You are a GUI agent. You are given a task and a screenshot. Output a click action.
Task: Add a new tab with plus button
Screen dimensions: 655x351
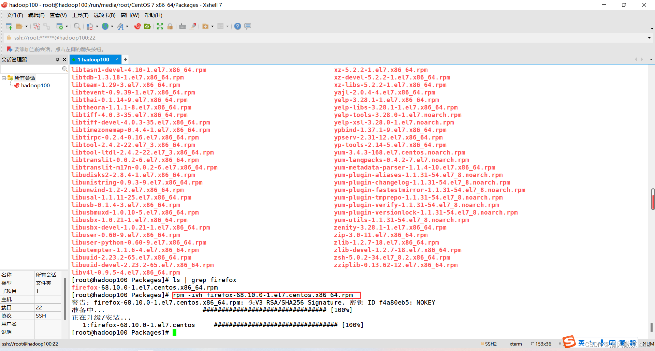(126, 59)
